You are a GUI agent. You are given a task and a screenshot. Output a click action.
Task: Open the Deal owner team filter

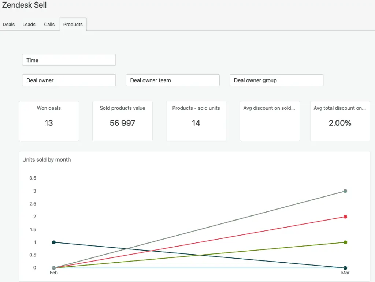(173, 80)
